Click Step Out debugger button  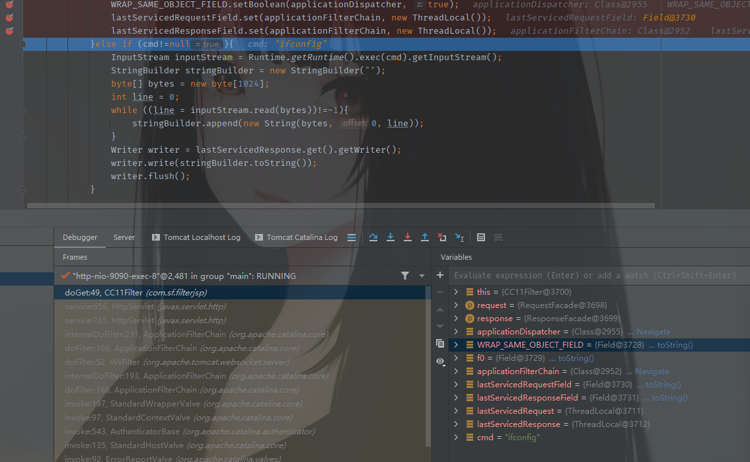(425, 238)
